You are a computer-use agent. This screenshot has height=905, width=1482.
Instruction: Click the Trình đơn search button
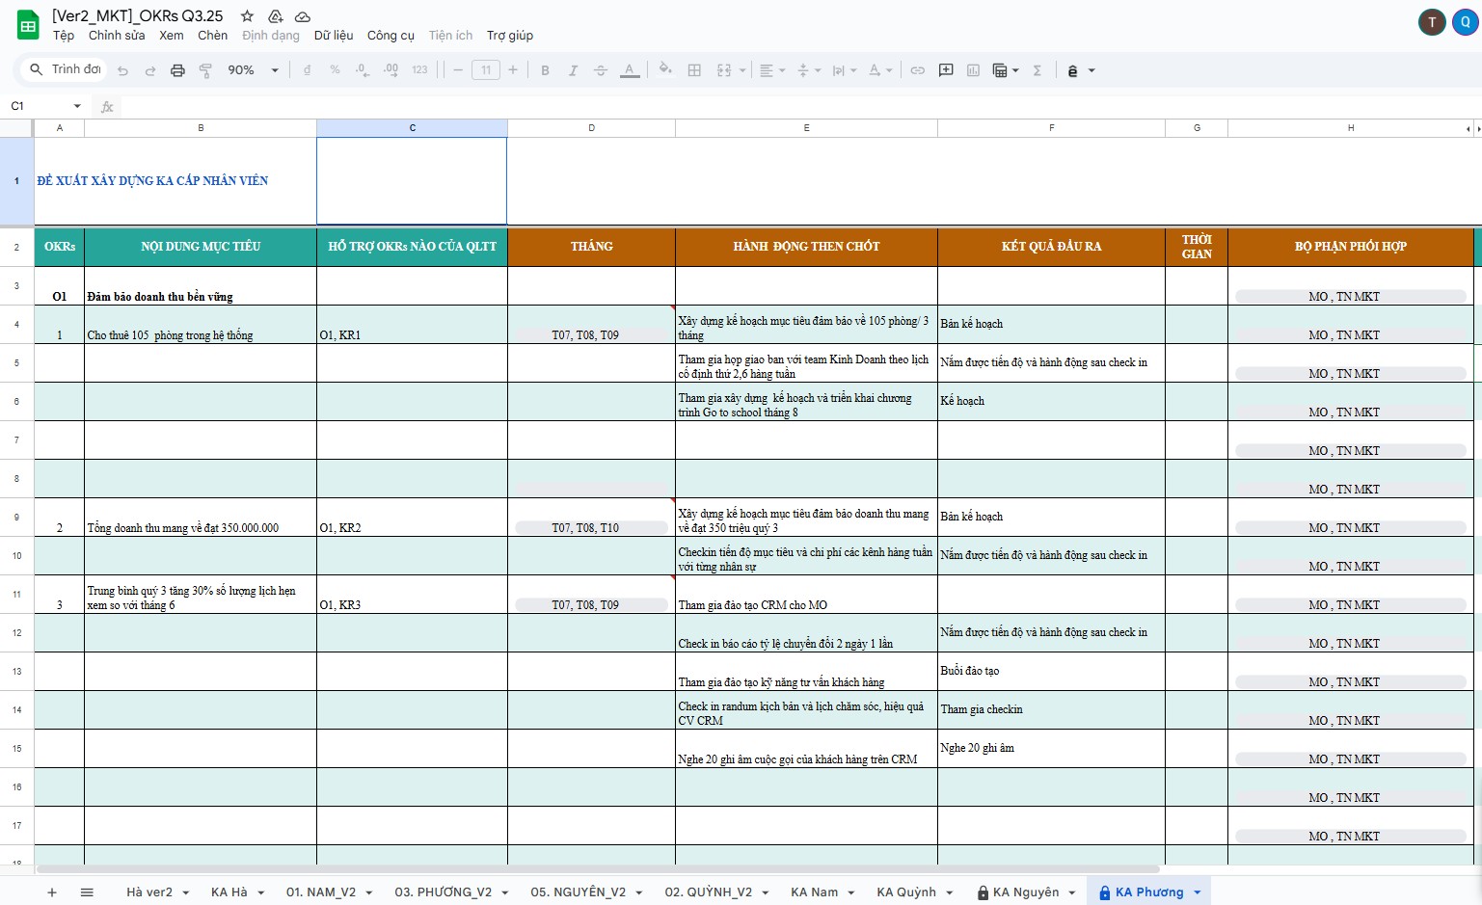point(66,69)
